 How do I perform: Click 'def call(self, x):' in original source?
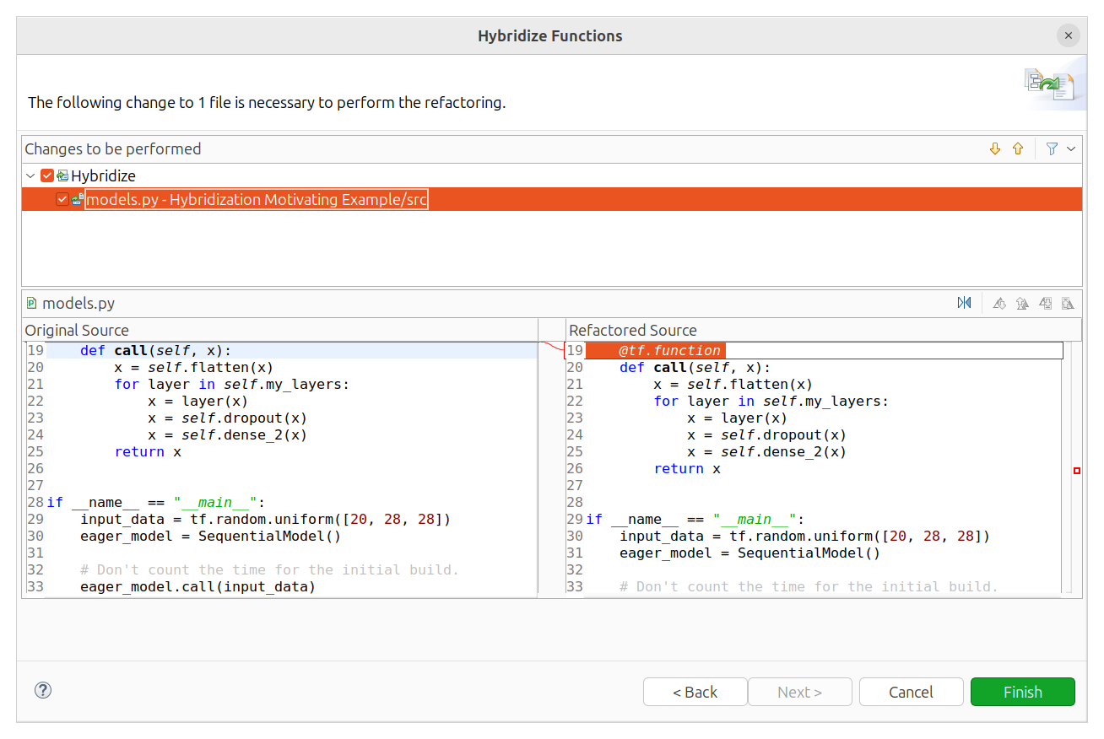pos(155,350)
